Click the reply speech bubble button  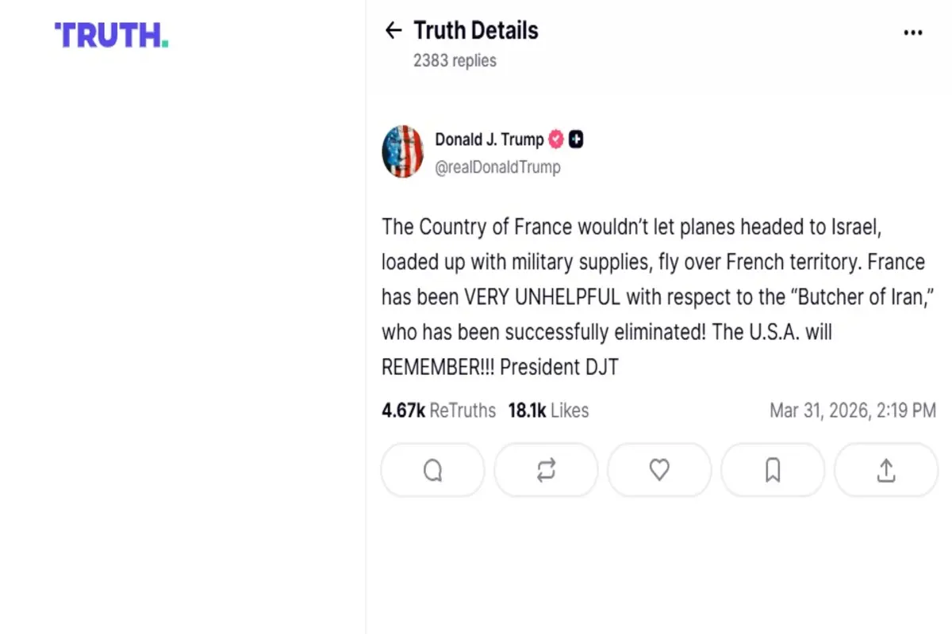tap(432, 471)
